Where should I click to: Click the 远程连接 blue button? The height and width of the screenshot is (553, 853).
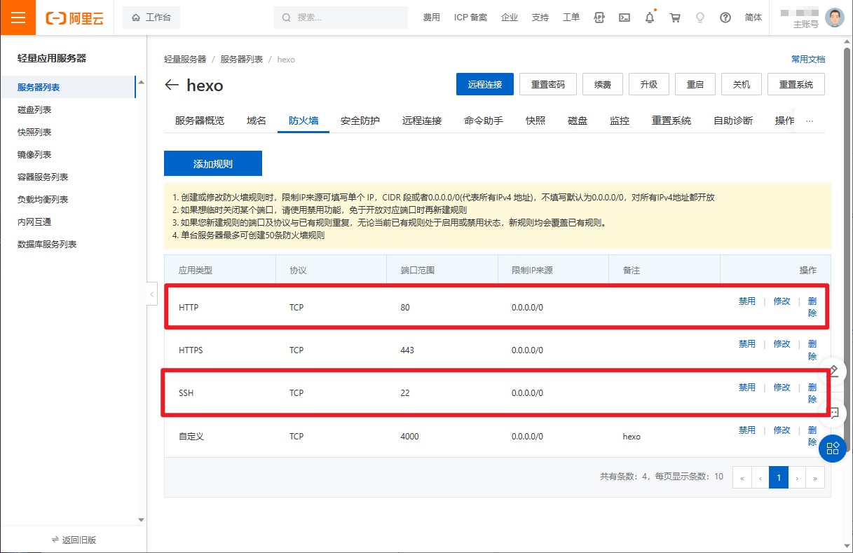(x=484, y=84)
